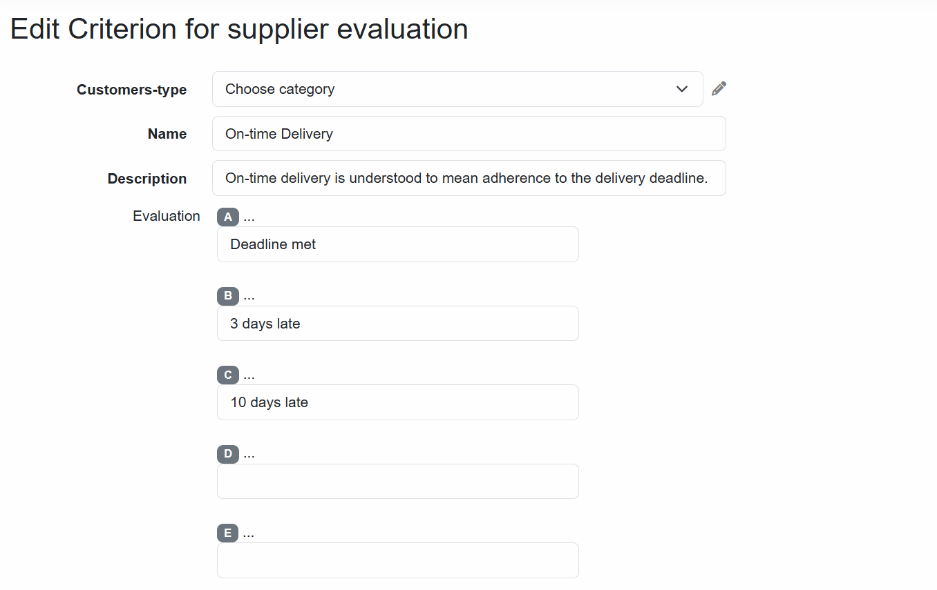Viewport: 937px width, 590px height.
Task: Click the empty evaluation D input field
Action: point(398,481)
